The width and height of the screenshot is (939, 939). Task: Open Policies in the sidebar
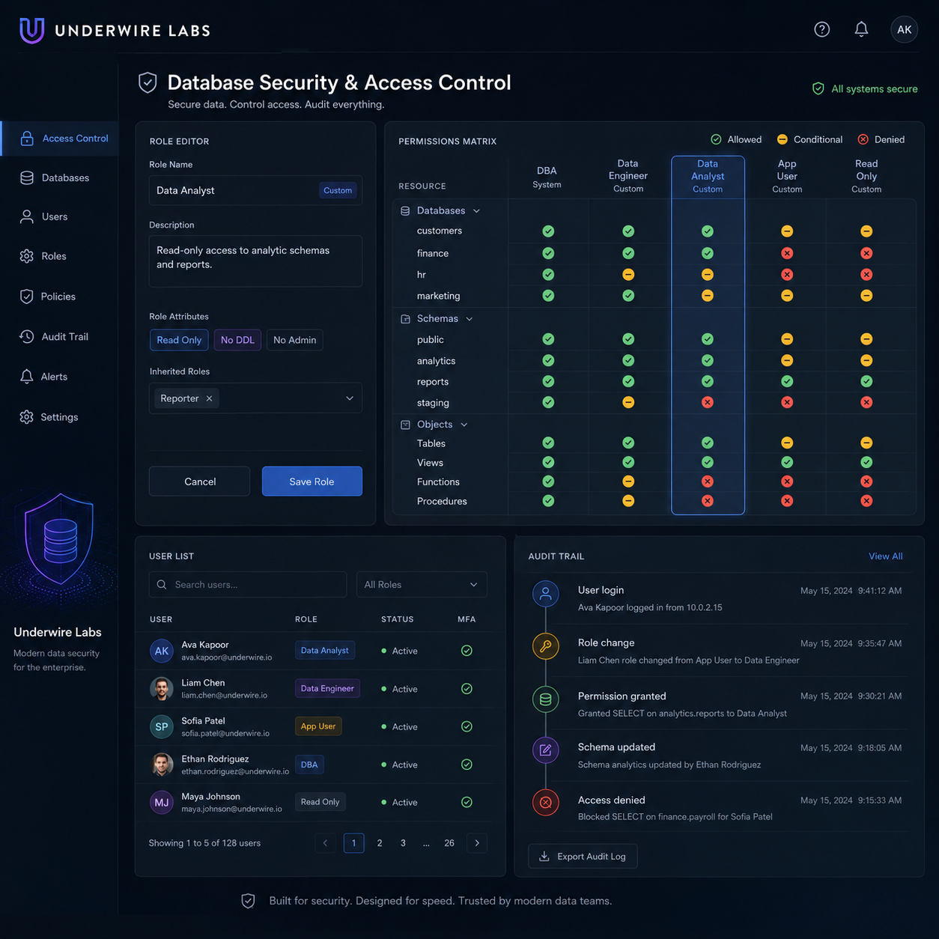(60, 297)
